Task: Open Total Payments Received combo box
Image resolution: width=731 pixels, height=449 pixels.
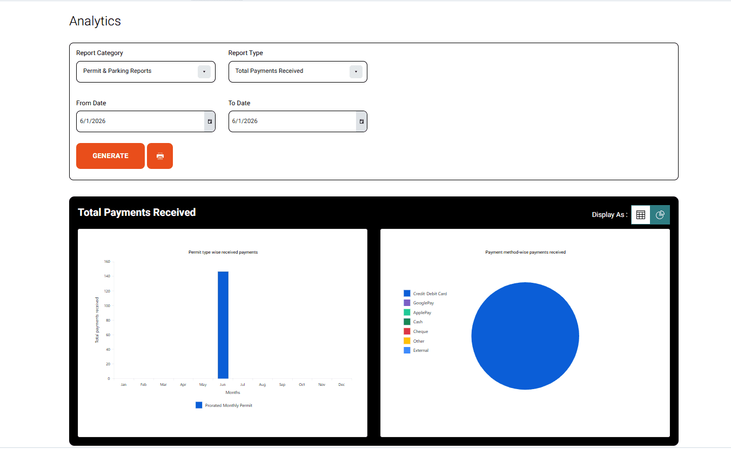Action: click(x=298, y=72)
